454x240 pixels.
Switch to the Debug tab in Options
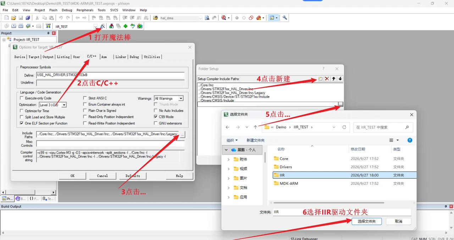pyautogui.click(x=134, y=57)
